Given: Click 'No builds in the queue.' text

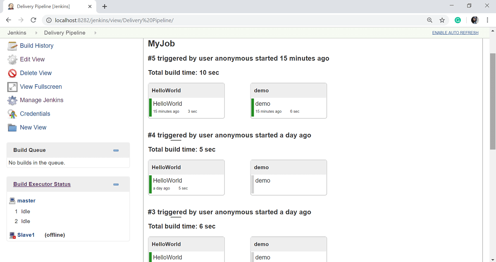Looking at the screenshot, I should pos(37,163).
